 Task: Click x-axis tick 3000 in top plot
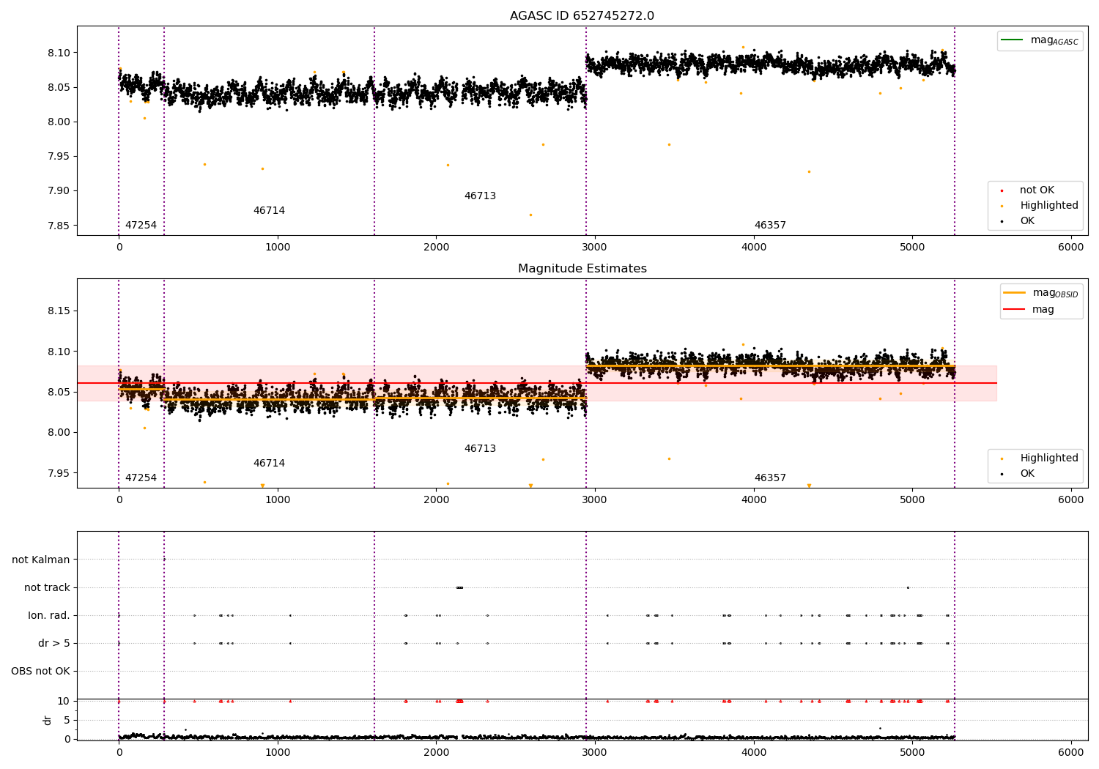tap(595, 248)
